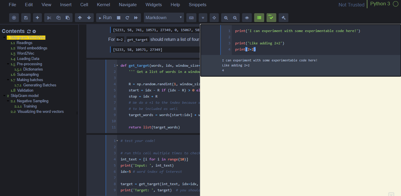Toggle cell visibility with the eye icon

247,18
